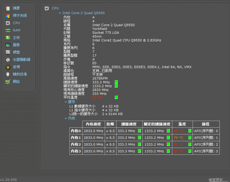Open 圖像 section label
This screenshot has width=230, height=182.
(16, 45)
